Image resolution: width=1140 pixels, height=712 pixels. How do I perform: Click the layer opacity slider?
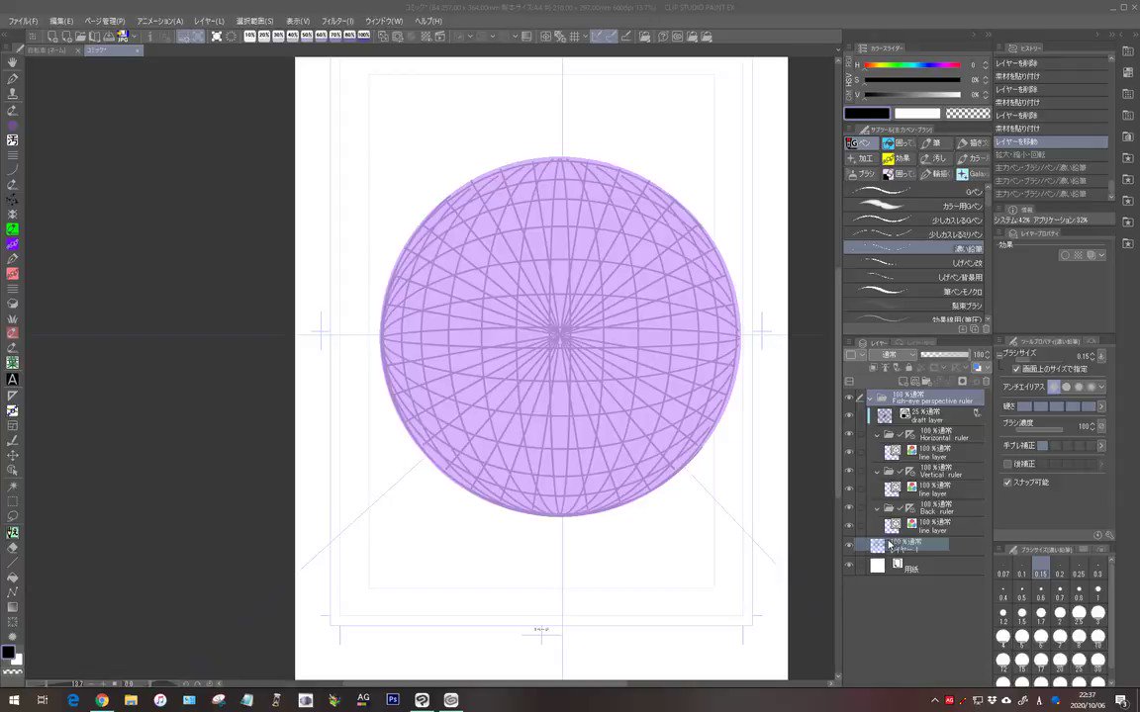pyautogui.click(x=944, y=355)
